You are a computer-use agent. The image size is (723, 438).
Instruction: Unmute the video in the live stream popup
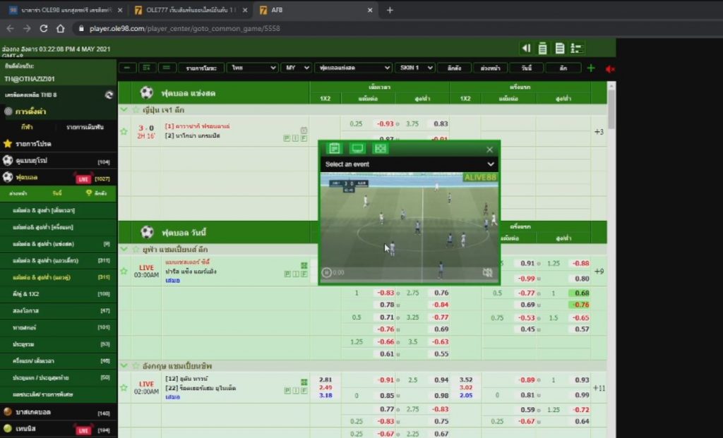point(487,273)
